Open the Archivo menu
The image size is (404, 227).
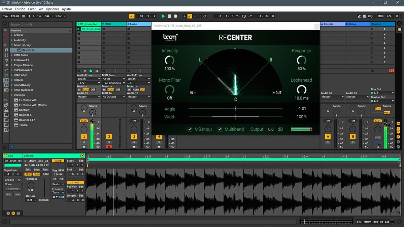7,9
